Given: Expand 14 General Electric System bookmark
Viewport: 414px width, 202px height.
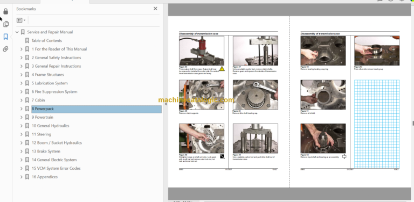Looking at the screenshot, I should point(22,160).
